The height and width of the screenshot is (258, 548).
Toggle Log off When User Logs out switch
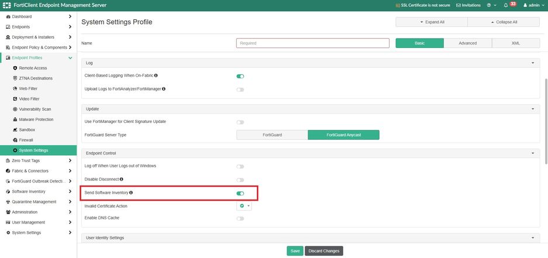[240, 167]
